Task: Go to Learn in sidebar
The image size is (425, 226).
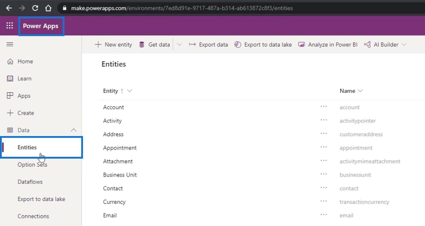Action: coord(24,78)
